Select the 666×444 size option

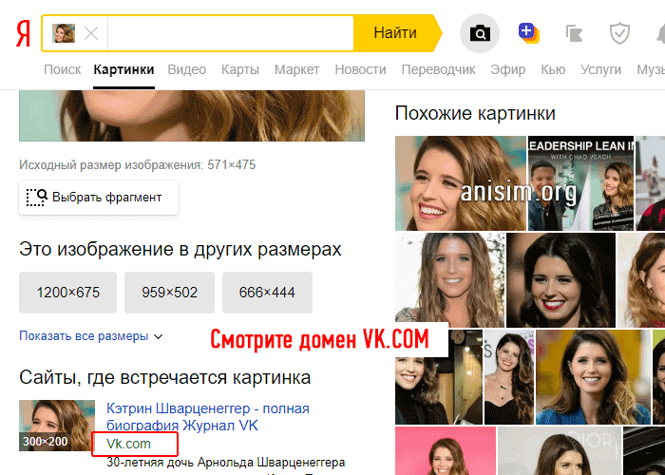pos(267,293)
